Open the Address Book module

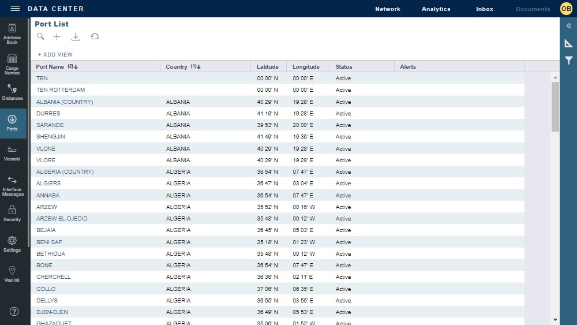point(12,33)
